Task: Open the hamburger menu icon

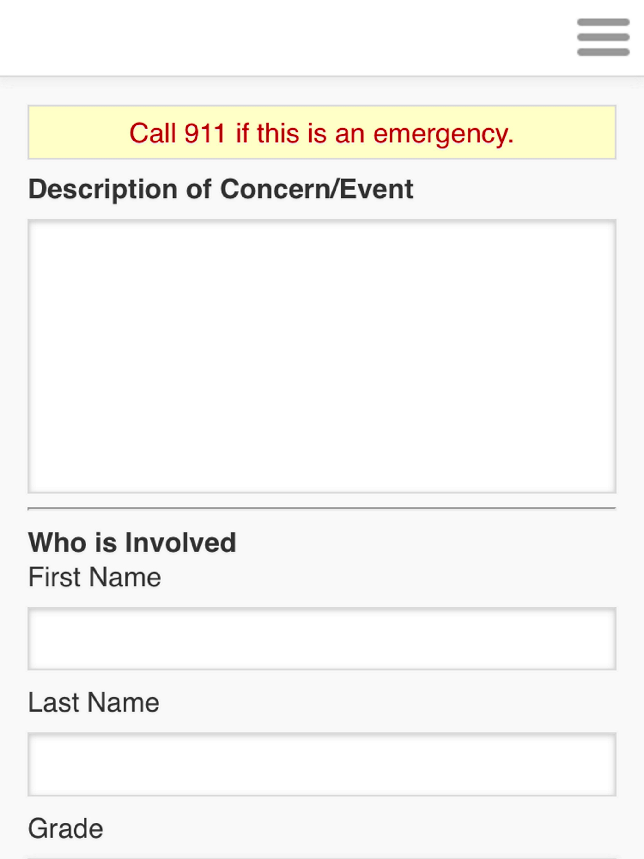Action: [x=603, y=37]
